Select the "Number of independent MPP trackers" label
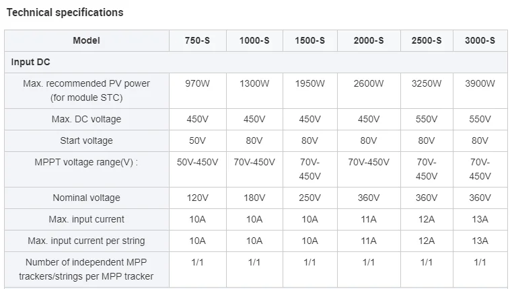The width and height of the screenshot is (510, 289). (x=86, y=269)
